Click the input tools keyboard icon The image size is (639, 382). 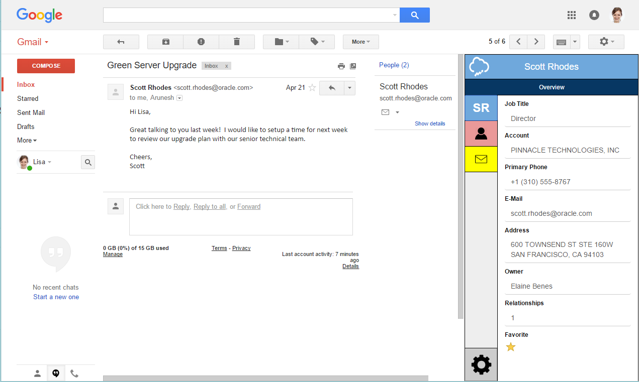pyautogui.click(x=562, y=42)
